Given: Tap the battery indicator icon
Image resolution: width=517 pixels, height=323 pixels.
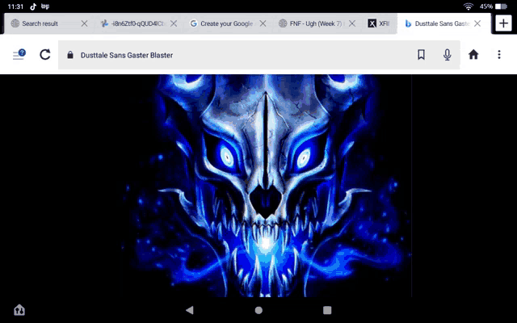Looking at the screenshot, I should click(501, 6).
